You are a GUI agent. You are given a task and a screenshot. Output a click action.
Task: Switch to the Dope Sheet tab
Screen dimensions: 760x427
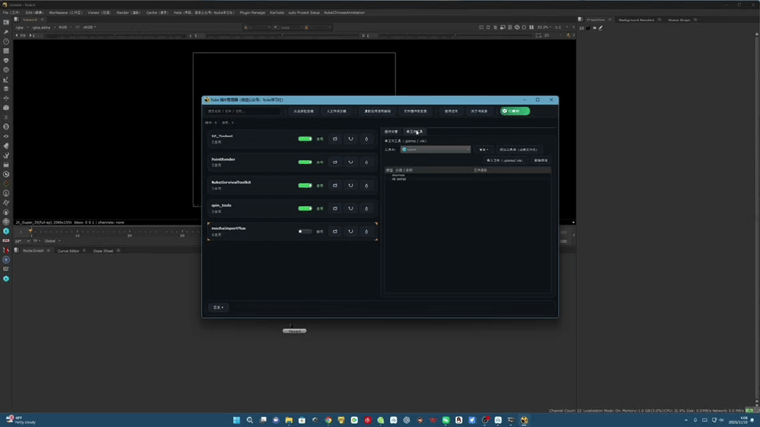click(x=103, y=250)
